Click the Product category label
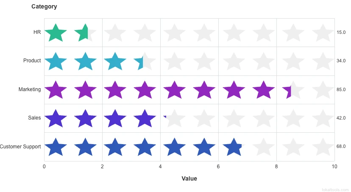The image size is (351, 192). (x=32, y=61)
